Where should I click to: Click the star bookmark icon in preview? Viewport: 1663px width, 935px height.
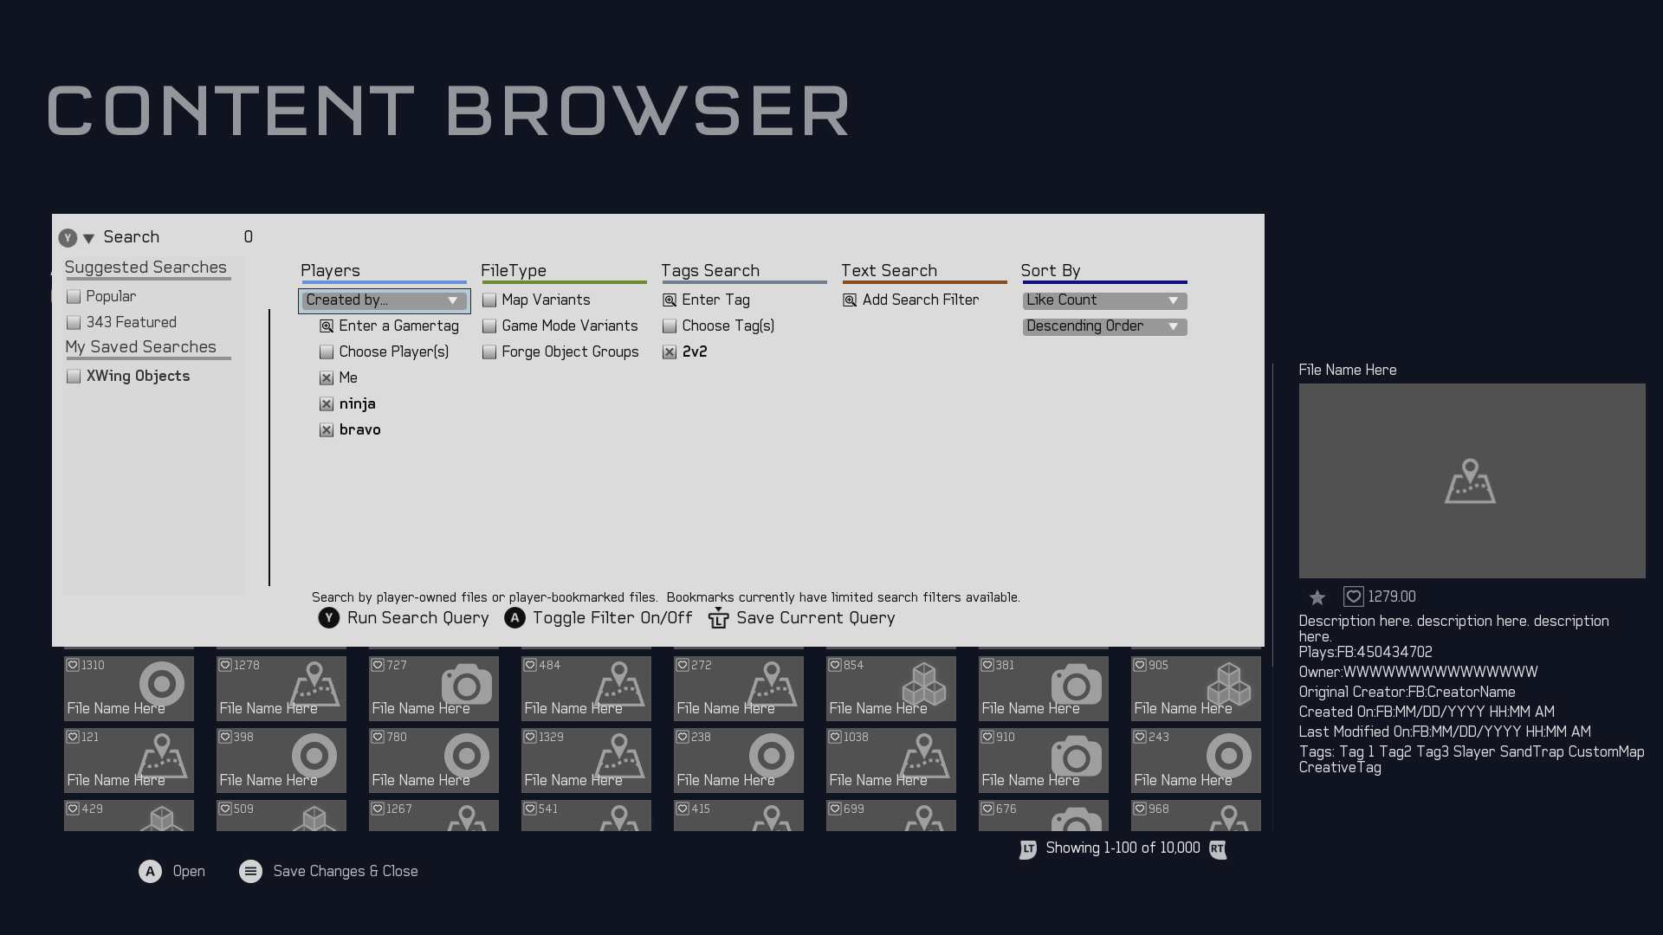tap(1317, 597)
